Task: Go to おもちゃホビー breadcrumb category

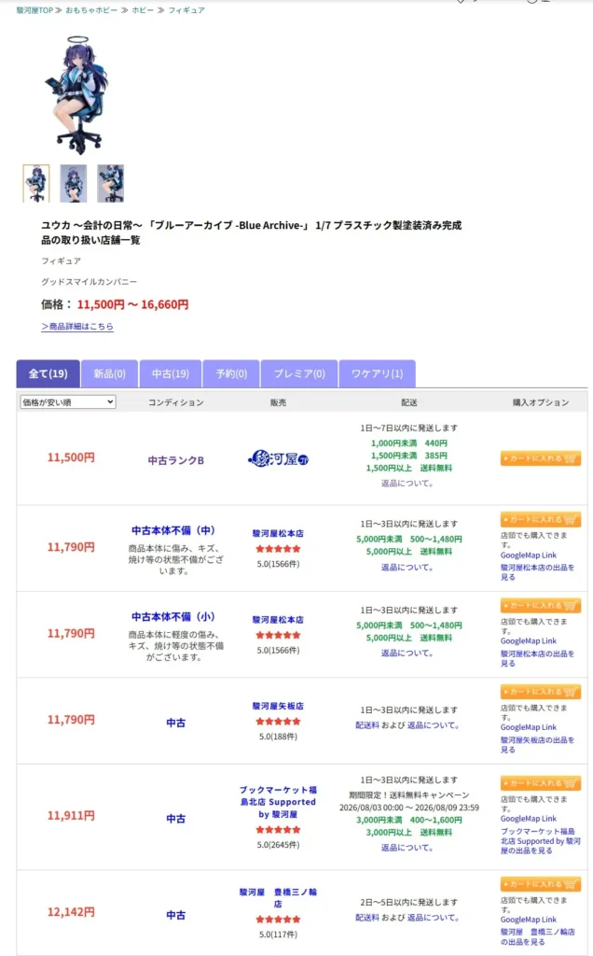Action: [x=91, y=10]
